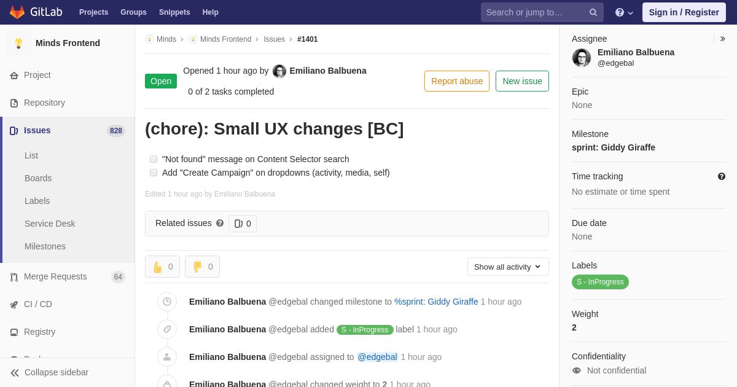Screen dimensions: 737x387
Task: Open Emiliano Balbuena's assignee avatar
Action: click(582, 58)
